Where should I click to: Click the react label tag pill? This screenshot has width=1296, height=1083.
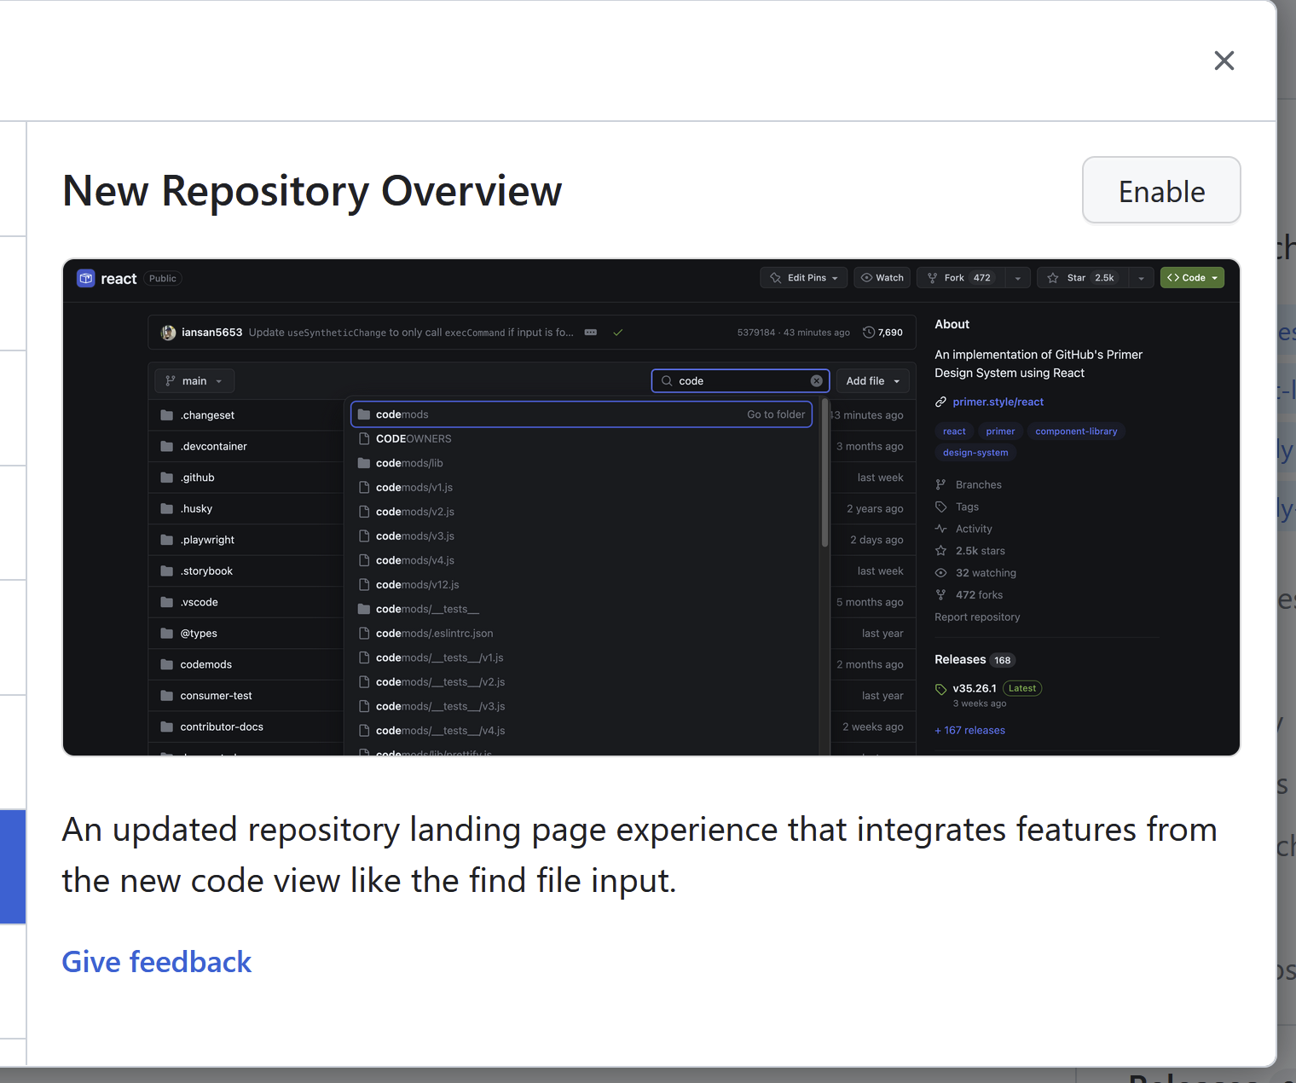pos(953,431)
